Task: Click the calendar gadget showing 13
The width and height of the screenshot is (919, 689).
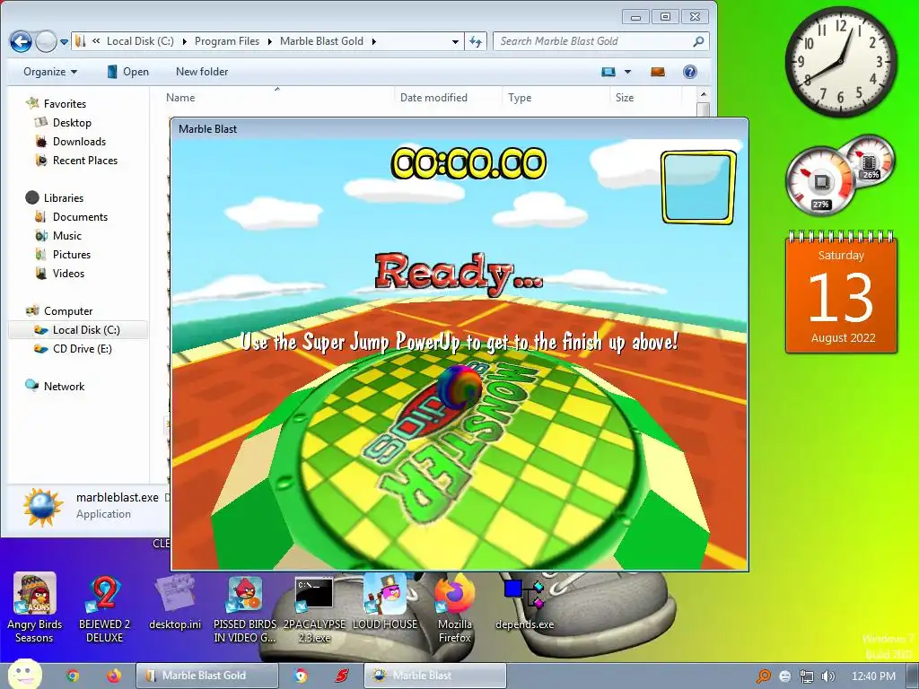Action: (841, 292)
